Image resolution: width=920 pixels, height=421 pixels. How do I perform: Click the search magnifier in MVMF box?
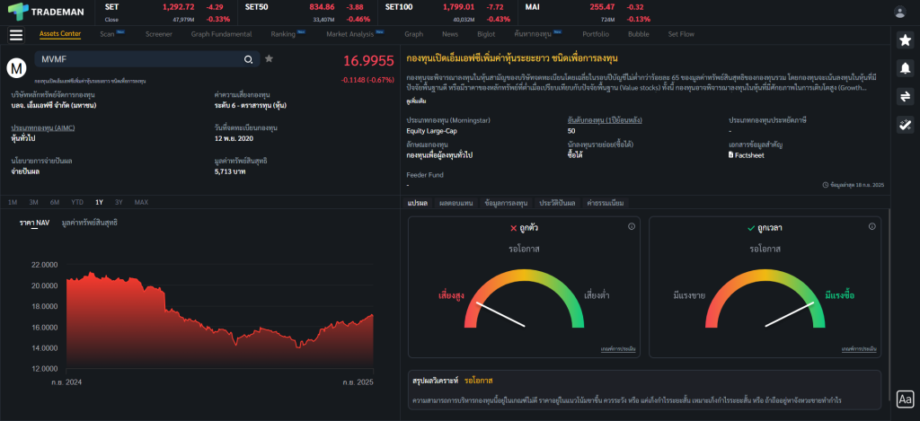point(248,59)
